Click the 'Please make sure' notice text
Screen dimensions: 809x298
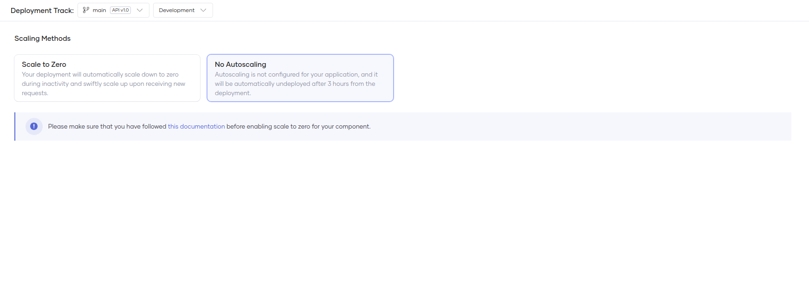(107, 126)
